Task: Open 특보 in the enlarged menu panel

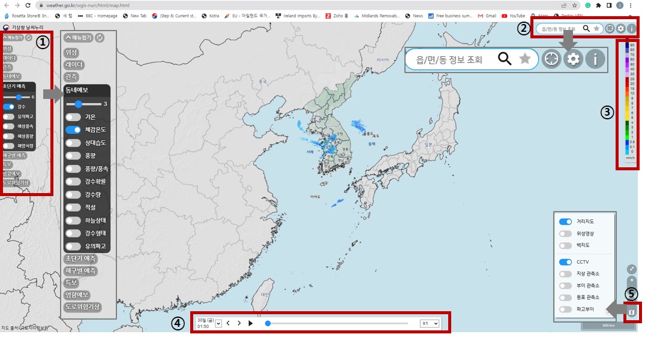Action: click(71, 282)
